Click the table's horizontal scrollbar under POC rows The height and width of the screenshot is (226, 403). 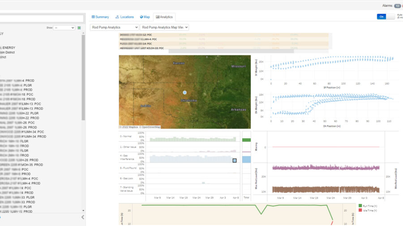coord(231,51)
